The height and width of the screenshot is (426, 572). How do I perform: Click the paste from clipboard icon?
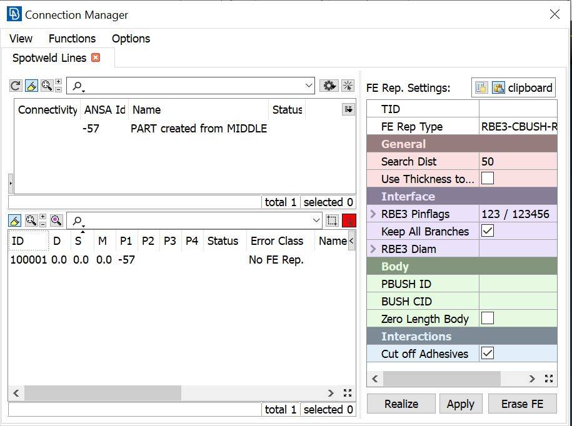point(498,88)
